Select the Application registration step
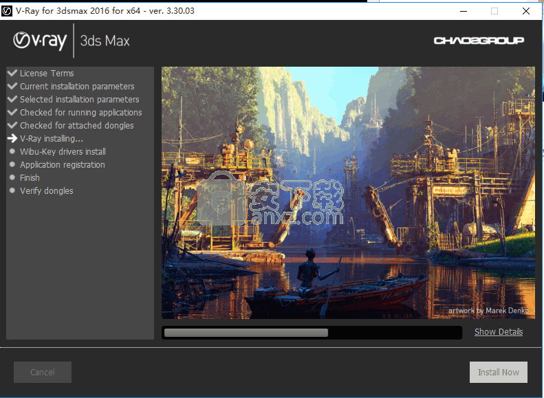544x398 pixels. [x=63, y=165]
